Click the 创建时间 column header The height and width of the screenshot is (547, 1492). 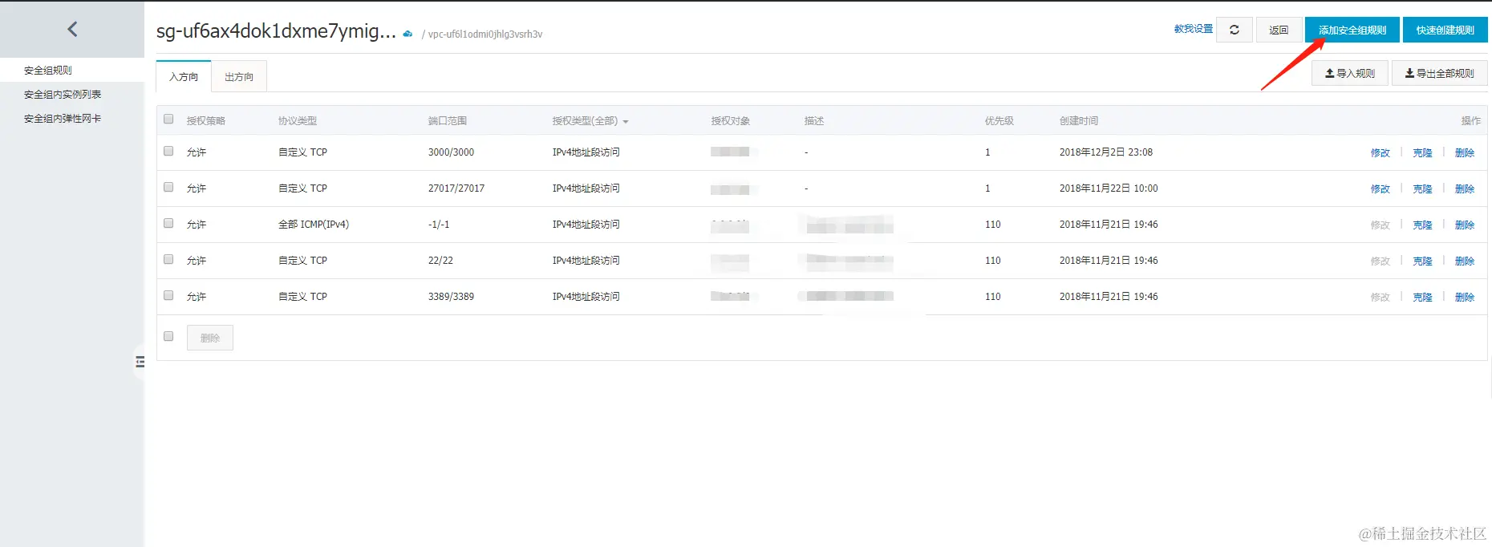tap(1079, 121)
